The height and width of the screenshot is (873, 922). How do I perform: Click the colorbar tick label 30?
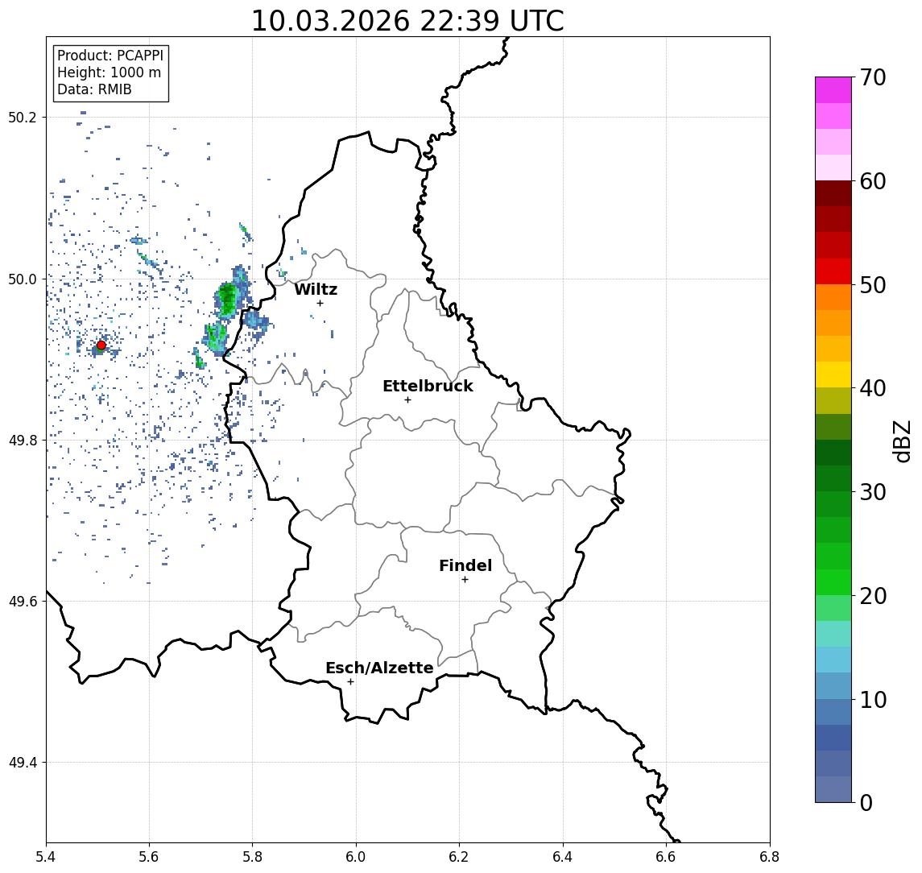click(873, 491)
